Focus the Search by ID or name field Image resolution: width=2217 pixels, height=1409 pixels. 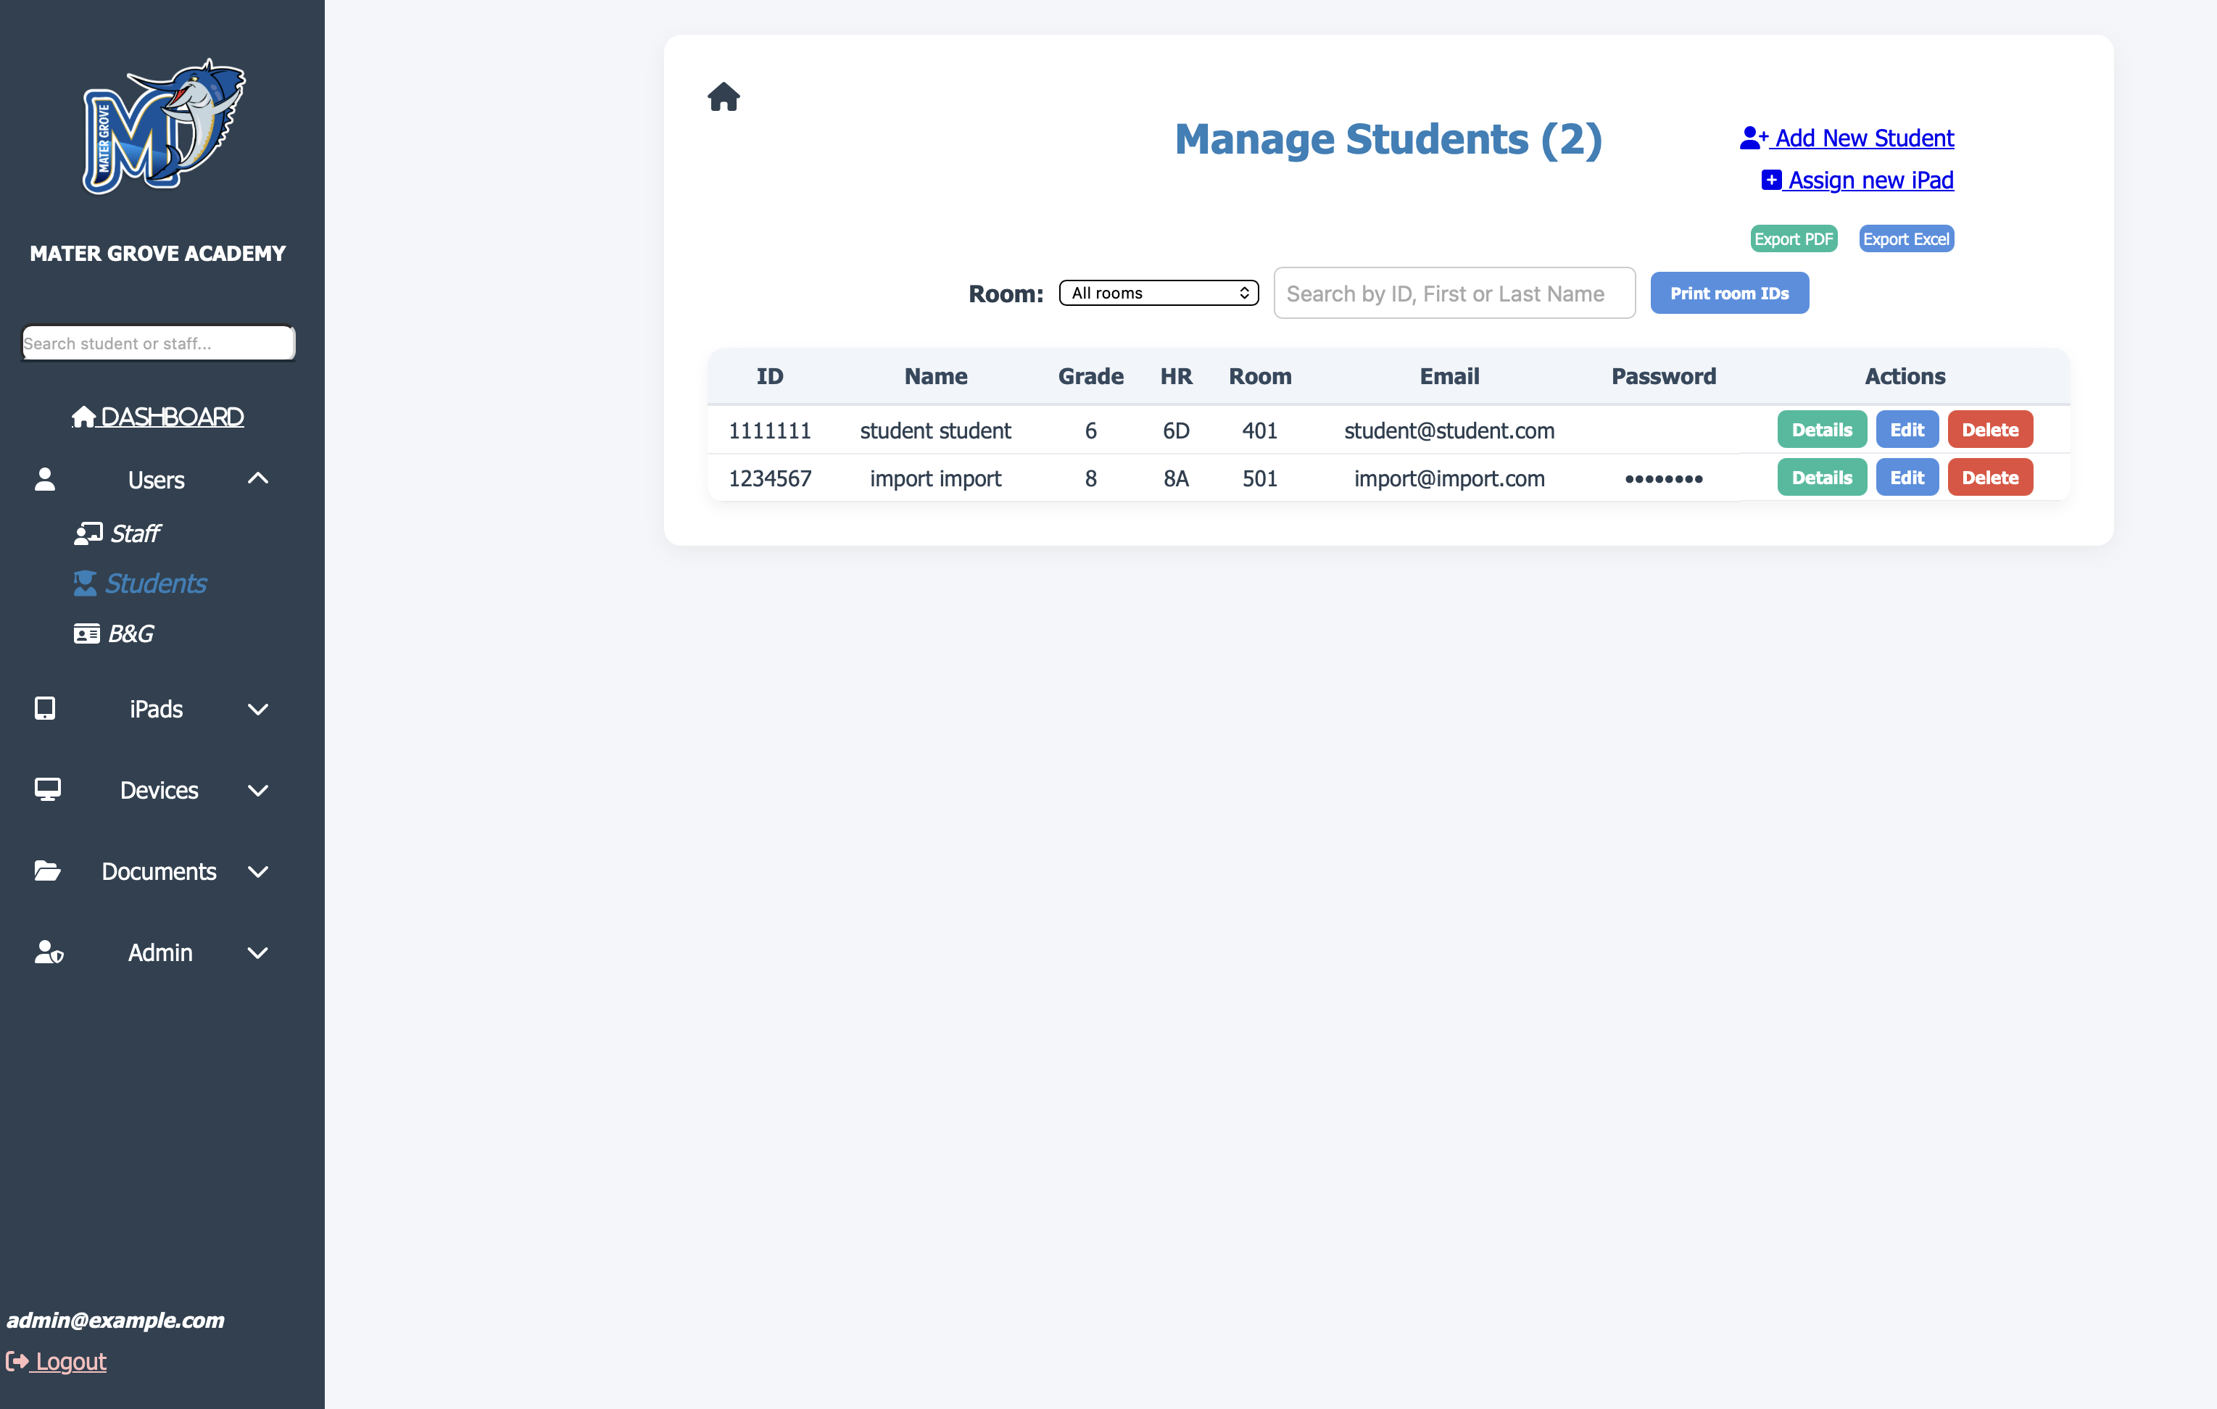click(1453, 294)
